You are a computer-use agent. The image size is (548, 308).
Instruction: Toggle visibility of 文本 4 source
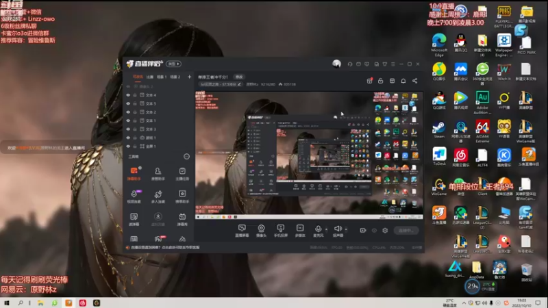point(128,95)
